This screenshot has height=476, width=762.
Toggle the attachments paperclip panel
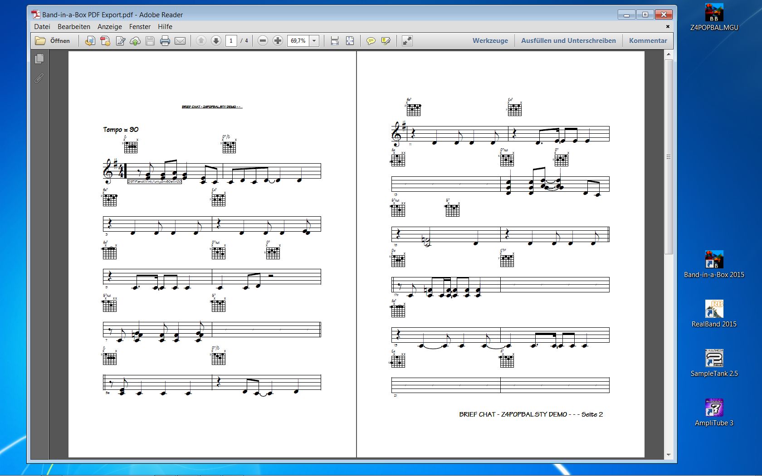coord(39,78)
